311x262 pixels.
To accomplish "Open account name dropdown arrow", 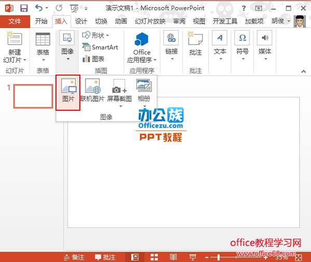I will [x=289, y=21].
